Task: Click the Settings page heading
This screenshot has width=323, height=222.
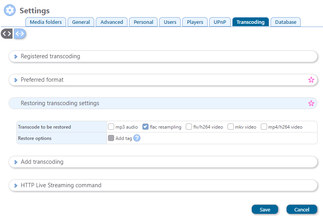Action: coord(34,11)
